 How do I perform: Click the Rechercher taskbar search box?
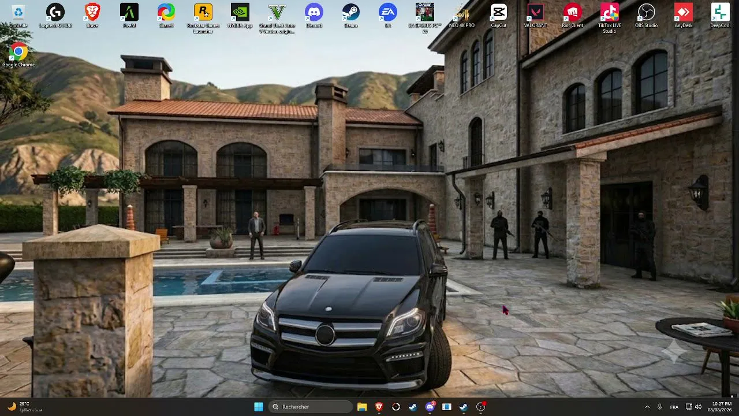(311, 407)
